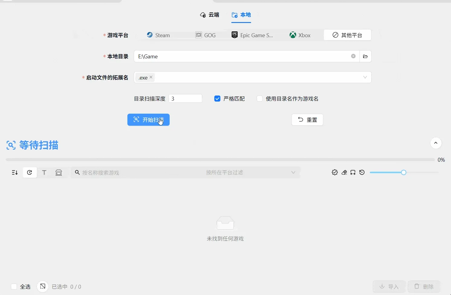
Task: Open the 启动文件的拓展名 extension dropdown
Action: [365, 77]
